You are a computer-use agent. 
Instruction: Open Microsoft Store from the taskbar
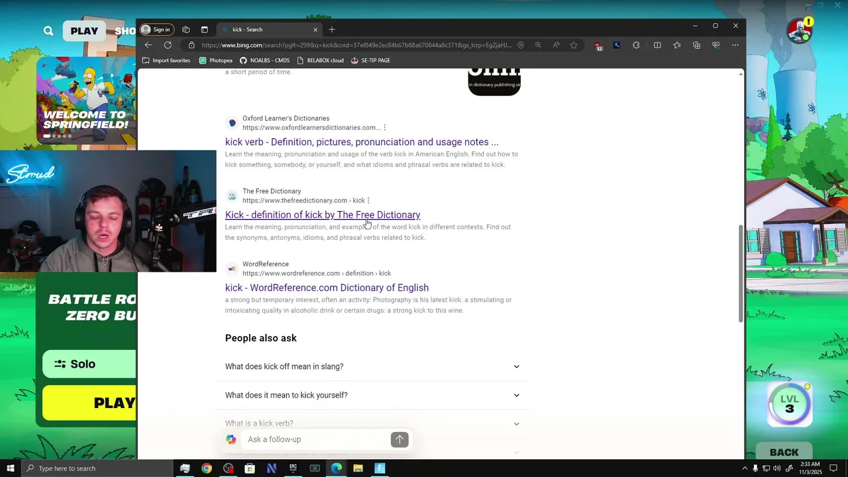[x=250, y=468]
